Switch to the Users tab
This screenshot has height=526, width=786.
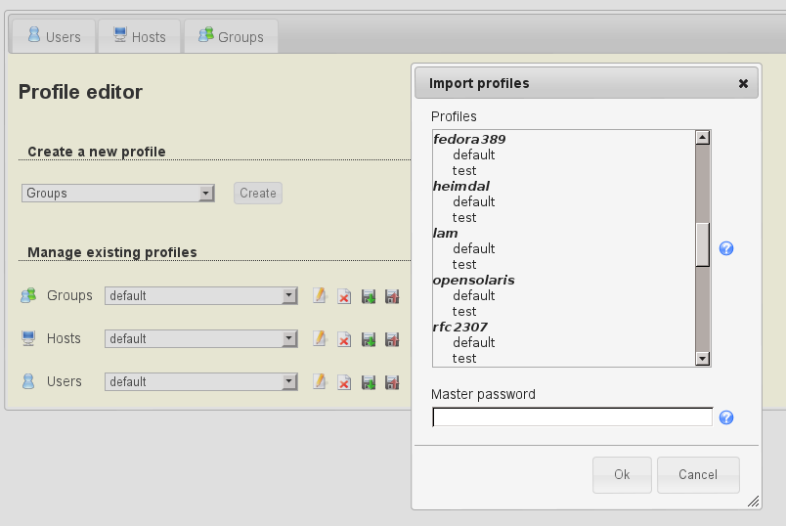pyautogui.click(x=54, y=37)
